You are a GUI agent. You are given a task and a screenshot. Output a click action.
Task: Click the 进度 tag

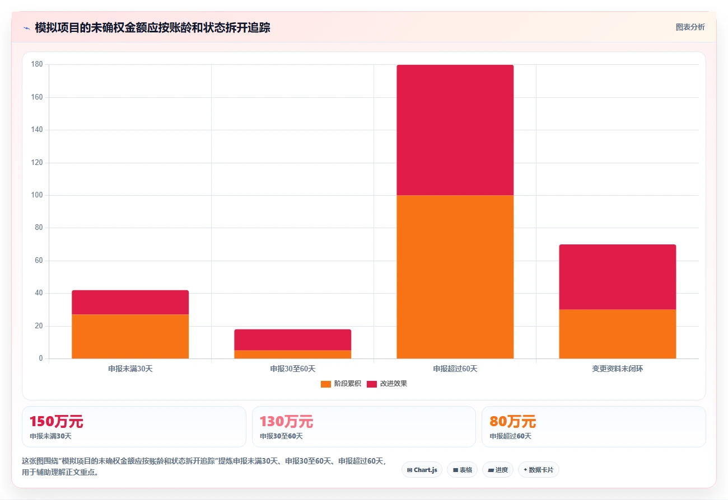click(497, 470)
